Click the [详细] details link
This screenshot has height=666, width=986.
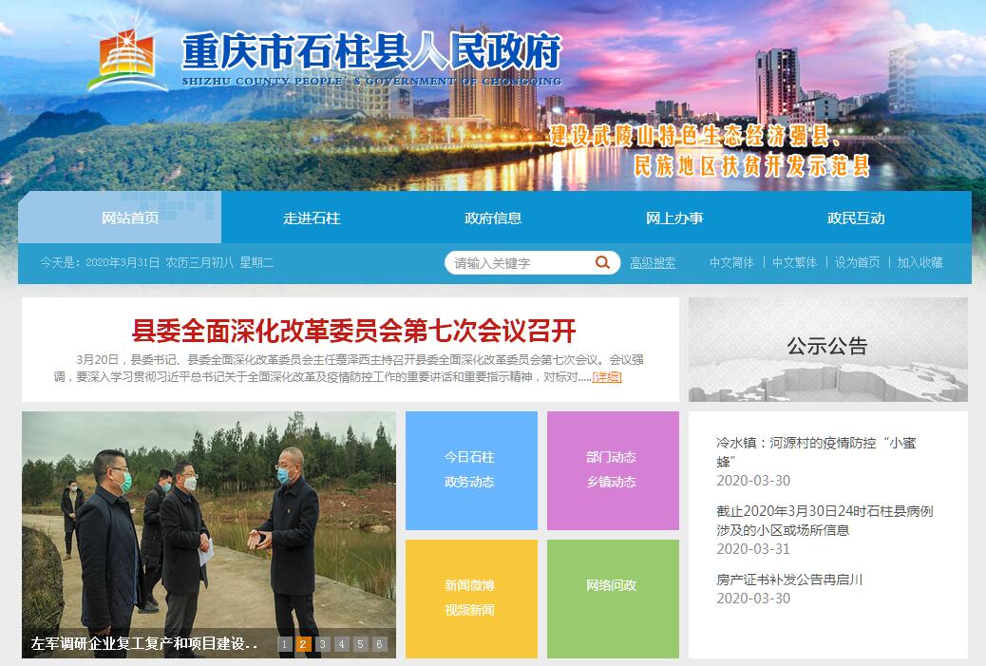click(607, 377)
